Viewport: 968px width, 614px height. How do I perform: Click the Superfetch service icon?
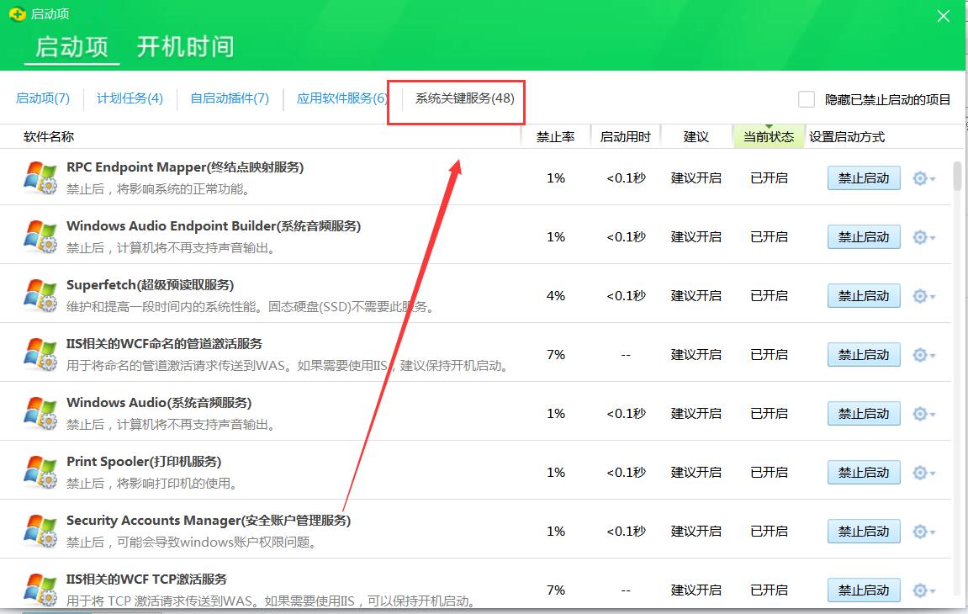tap(40, 294)
